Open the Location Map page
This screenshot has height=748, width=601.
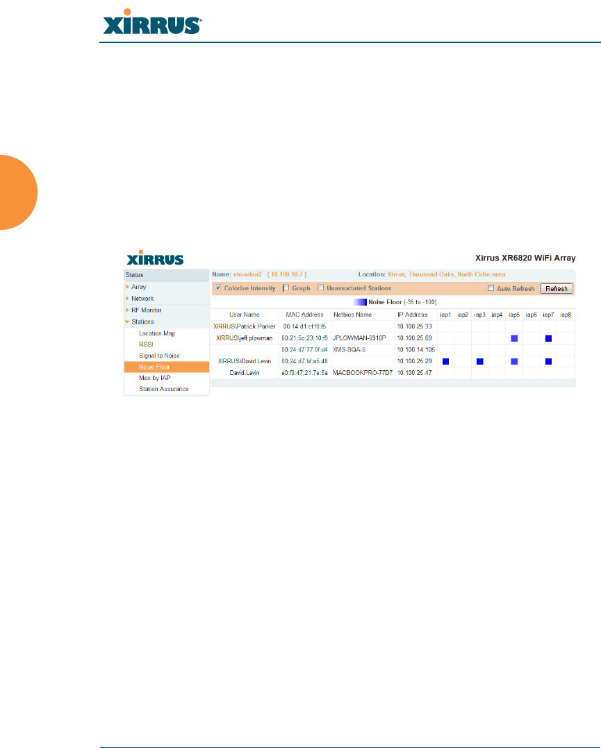tap(157, 333)
